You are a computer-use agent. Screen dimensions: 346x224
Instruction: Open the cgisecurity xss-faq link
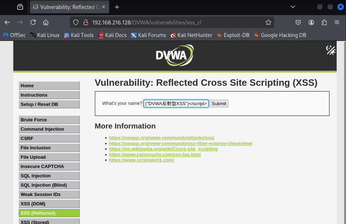click(155, 155)
